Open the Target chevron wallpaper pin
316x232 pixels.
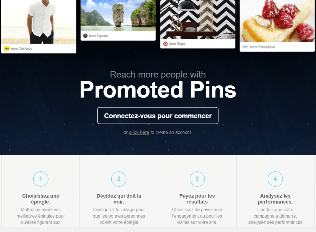pyautogui.click(x=198, y=19)
